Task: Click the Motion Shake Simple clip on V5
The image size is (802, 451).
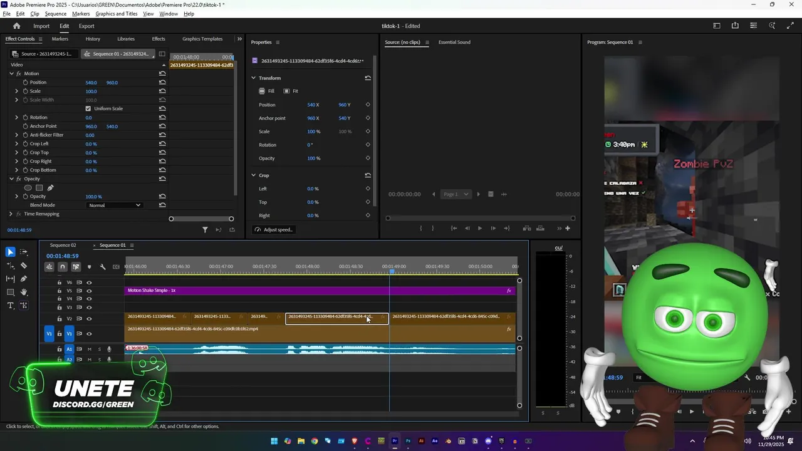Action: pos(320,291)
